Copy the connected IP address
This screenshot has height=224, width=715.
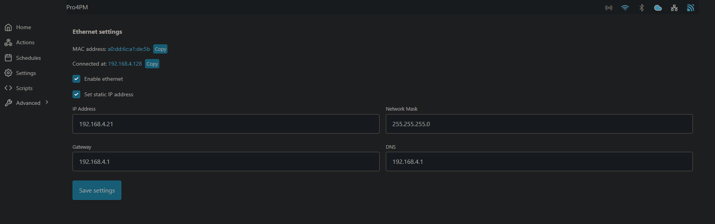pos(152,64)
